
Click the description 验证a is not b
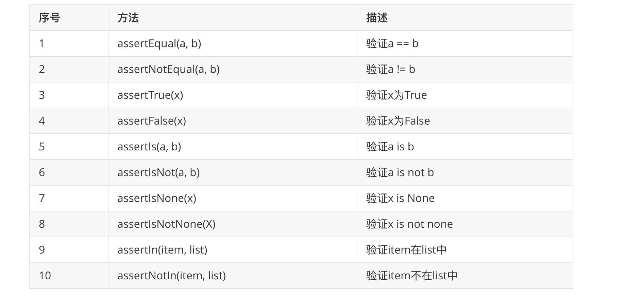point(400,172)
